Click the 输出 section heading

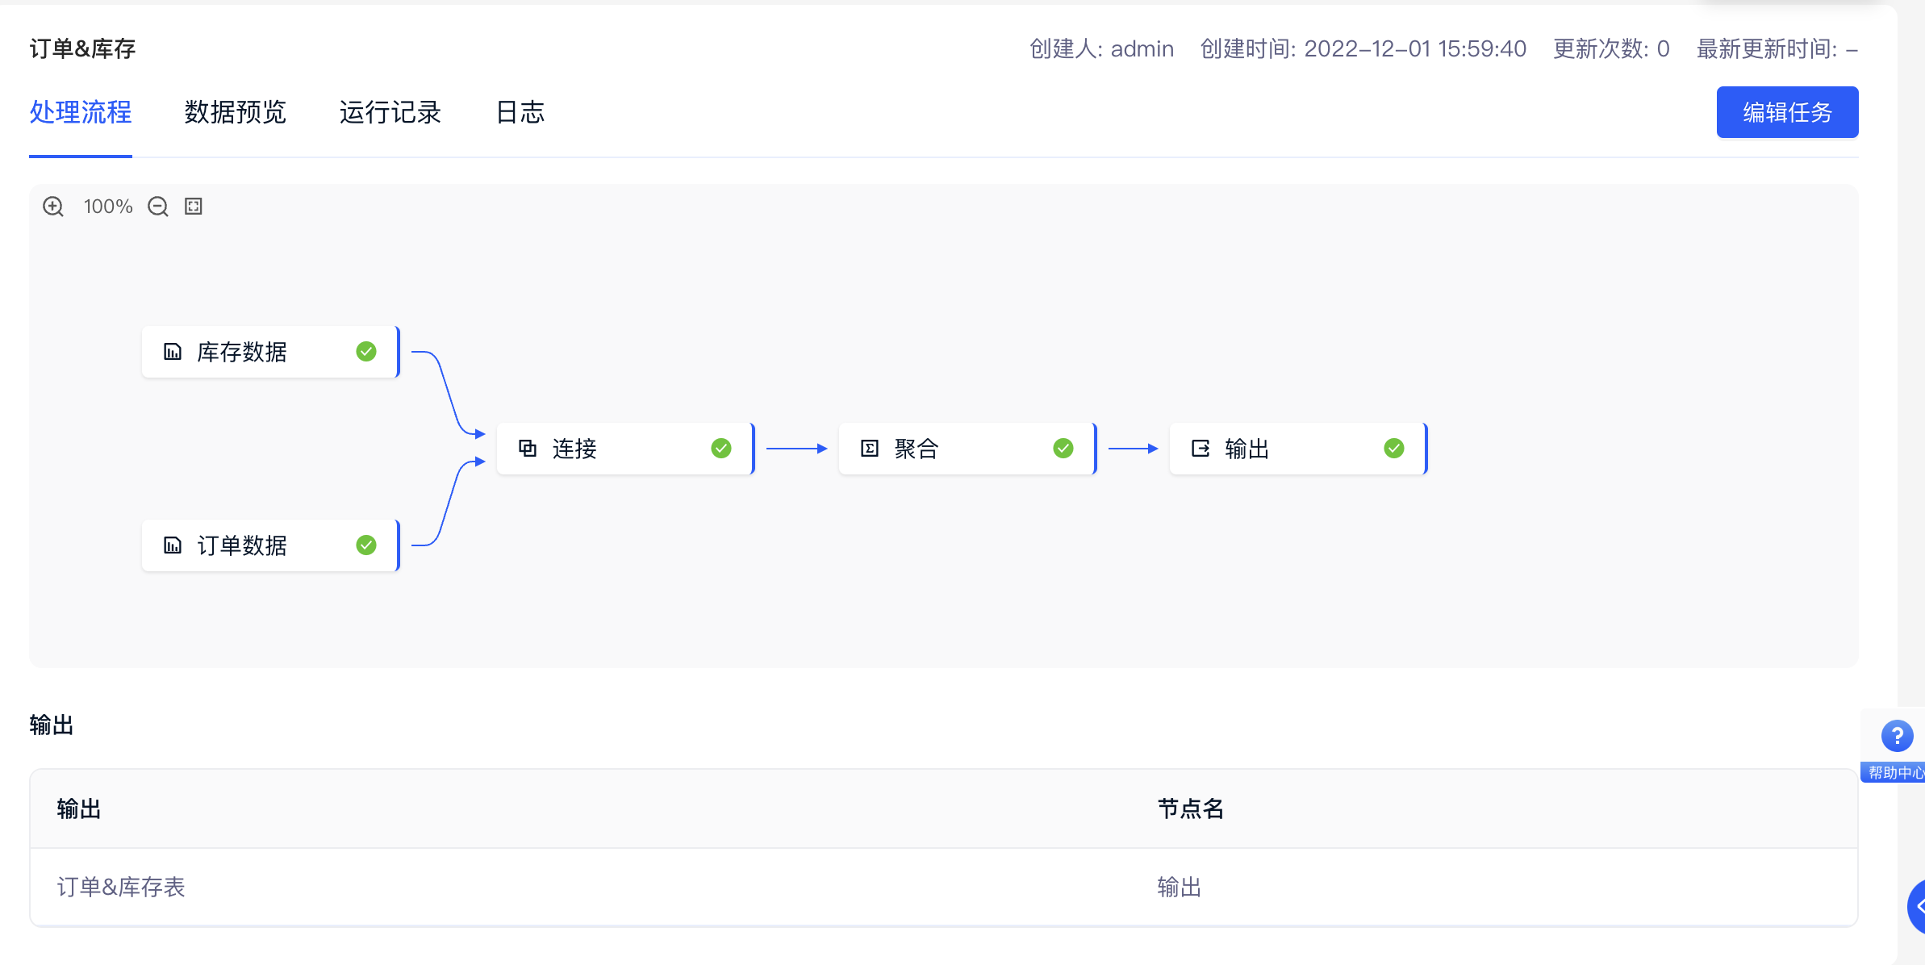pyautogui.click(x=52, y=725)
